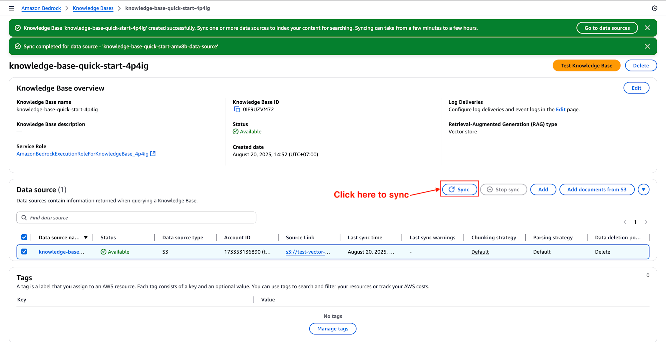Click the Status column header

pyautogui.click(x=108, y=238)
